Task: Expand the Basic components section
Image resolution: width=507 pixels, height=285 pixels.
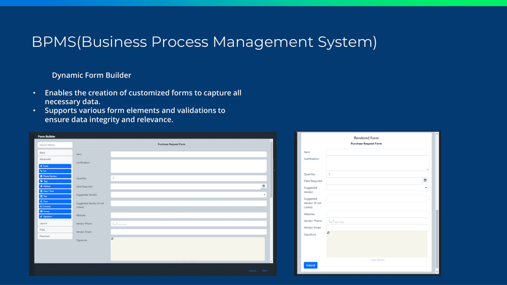Action: [x=54, y=152]
